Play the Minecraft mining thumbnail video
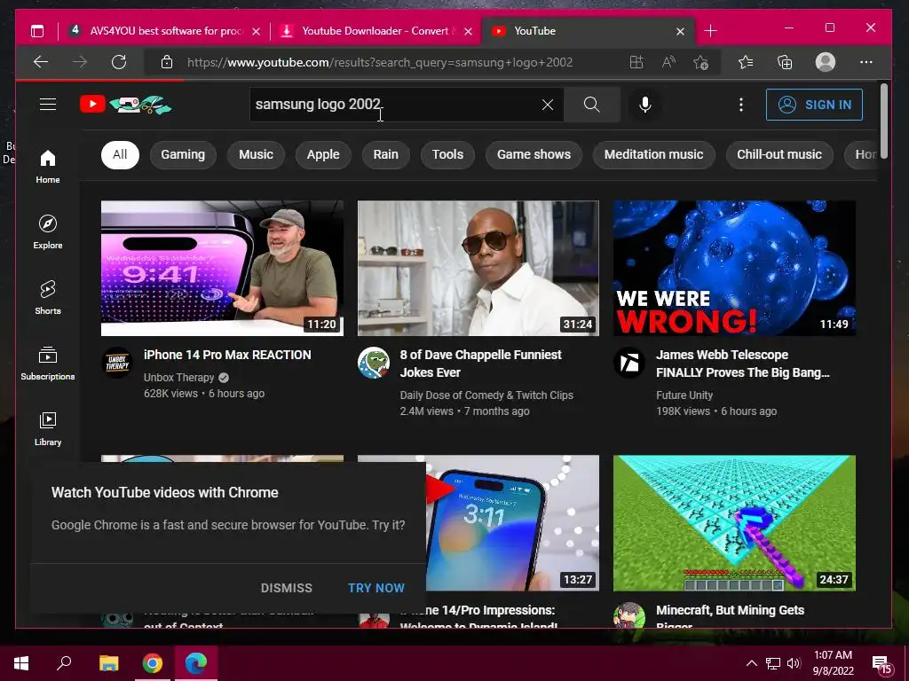This screenshot has height=681, width=909. [x=734, y=523]
